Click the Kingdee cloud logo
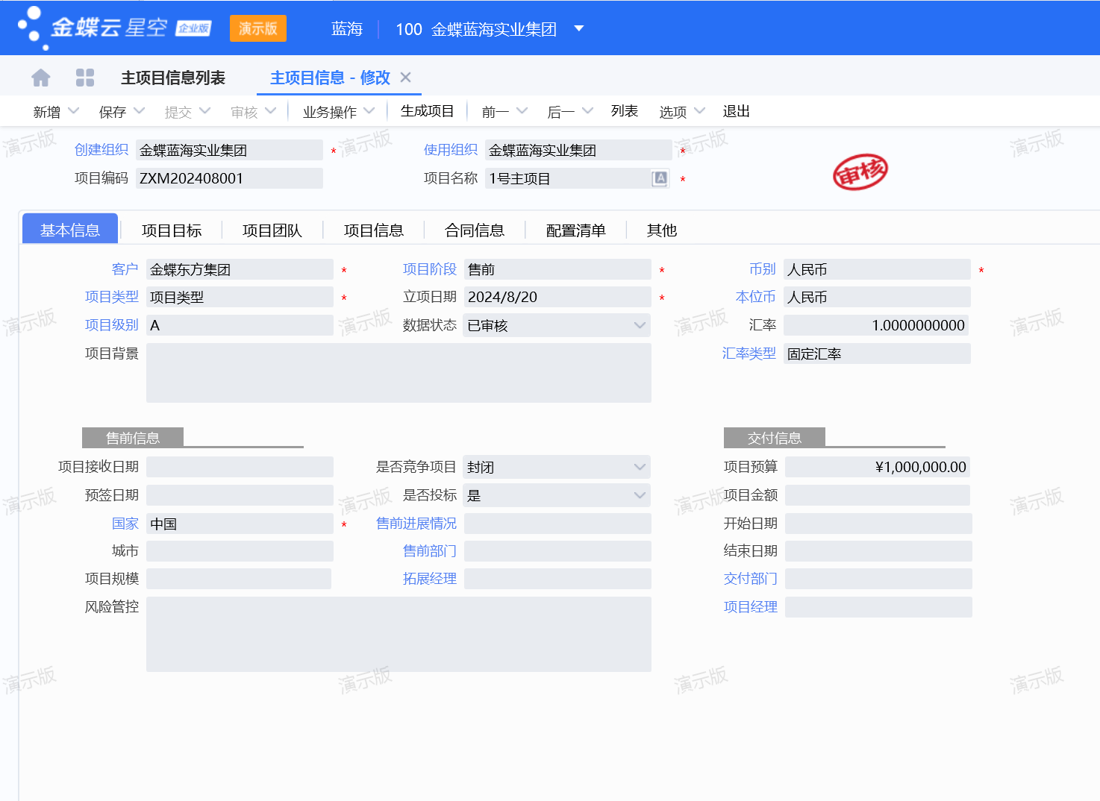This screenshot has height=801, width=1100. click(115, 28)
